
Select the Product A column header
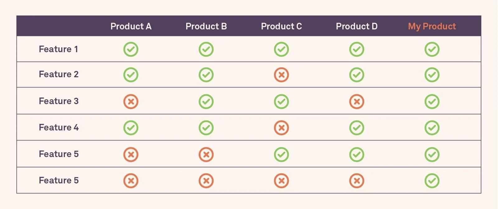point(131,26)
